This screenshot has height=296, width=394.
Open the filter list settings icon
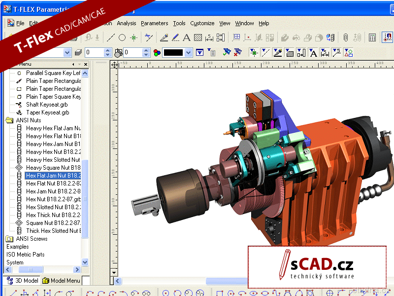211,52
